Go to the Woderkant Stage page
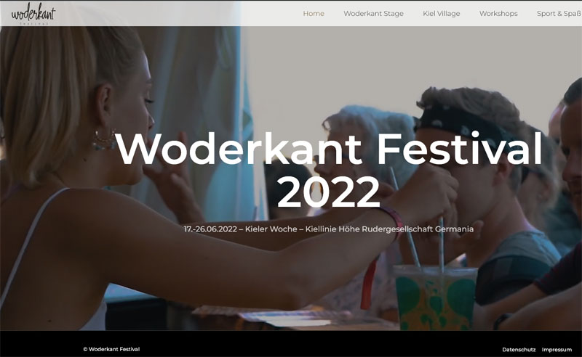This screenshot has width=582, height=357. click(373, 13)
